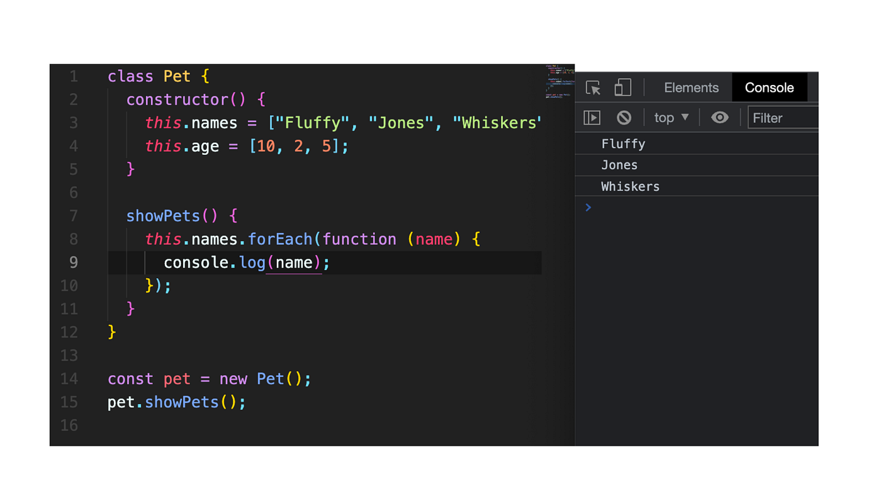This screenshot has height=496, width=881.
Task: Click the blue console prompt chevron
Action: tap(588, 207)
